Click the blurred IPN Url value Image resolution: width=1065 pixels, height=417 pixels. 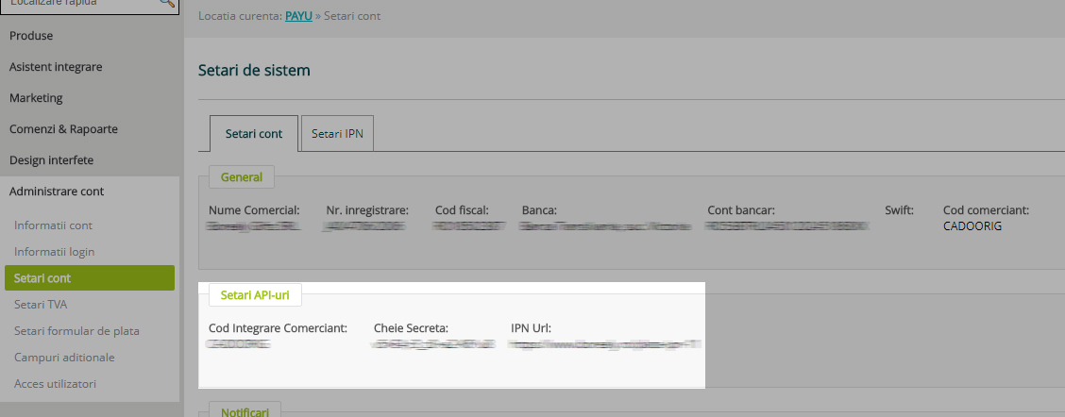click(x=604, y=345)
